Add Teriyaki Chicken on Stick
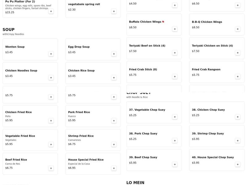 tap(238, 53)
